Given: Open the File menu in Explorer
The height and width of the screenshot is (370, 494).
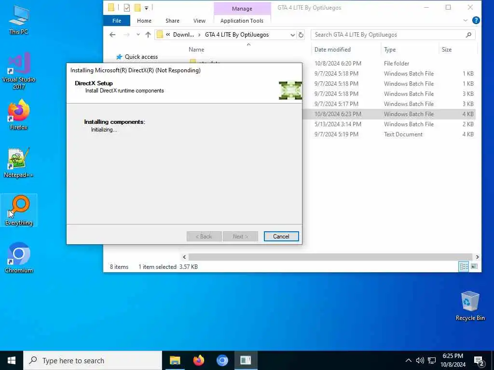Looking at the screenshot, I should [117, 21].
